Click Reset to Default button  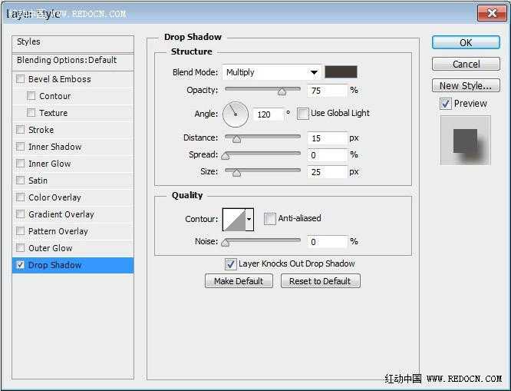(x=321, y=281)
